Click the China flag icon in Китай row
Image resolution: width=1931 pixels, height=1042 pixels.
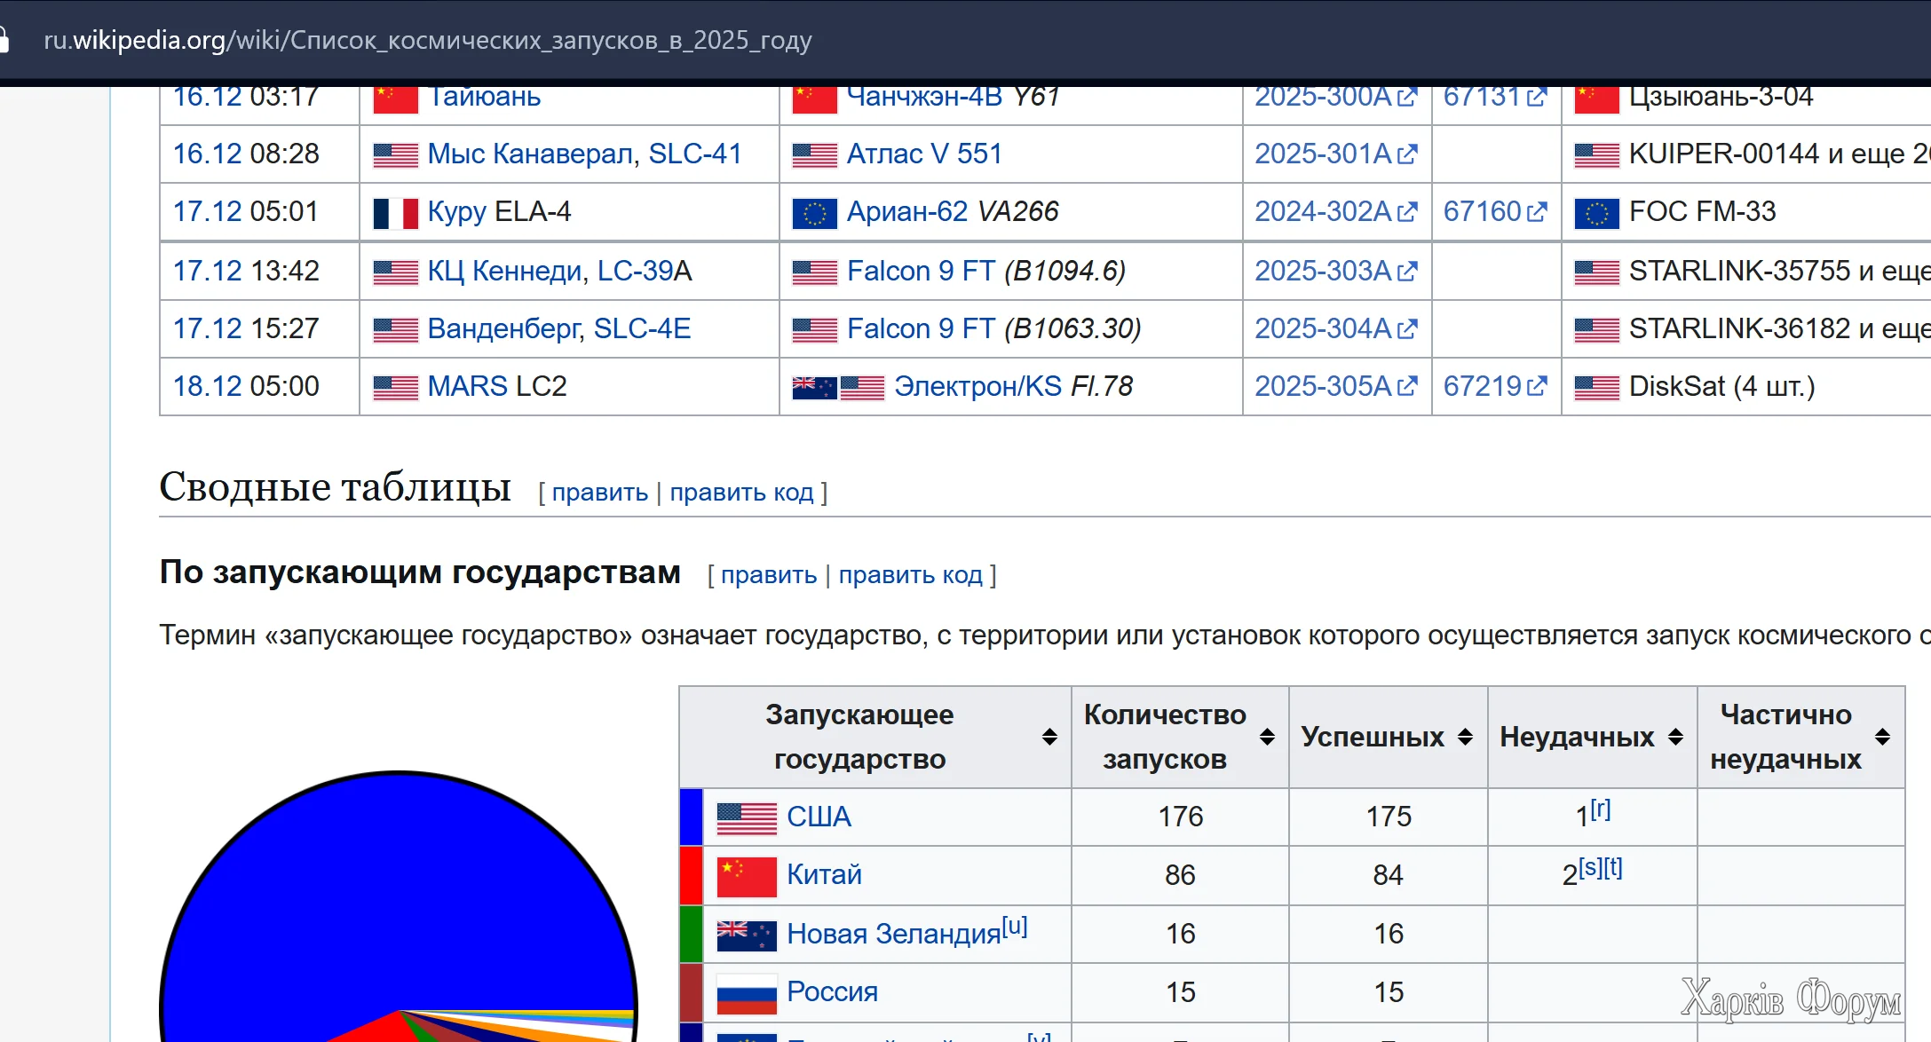[x=746, y=876]
